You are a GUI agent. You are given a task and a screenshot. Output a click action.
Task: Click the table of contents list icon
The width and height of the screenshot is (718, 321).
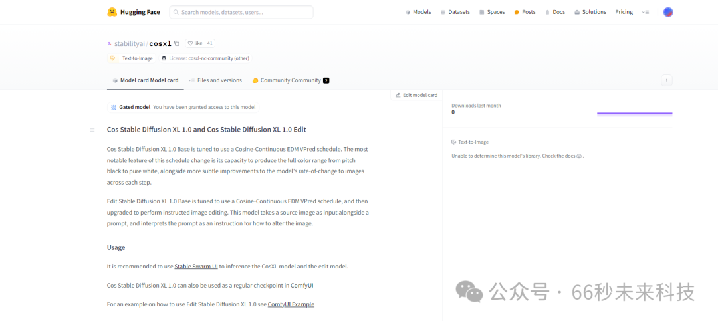(x=92, y=130)
